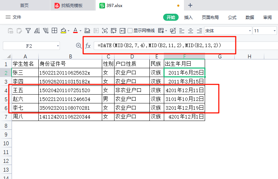Switch to the 页面布局 ribbon tab
This screenshot has height=179, width=278.
[x=210, y=17]
